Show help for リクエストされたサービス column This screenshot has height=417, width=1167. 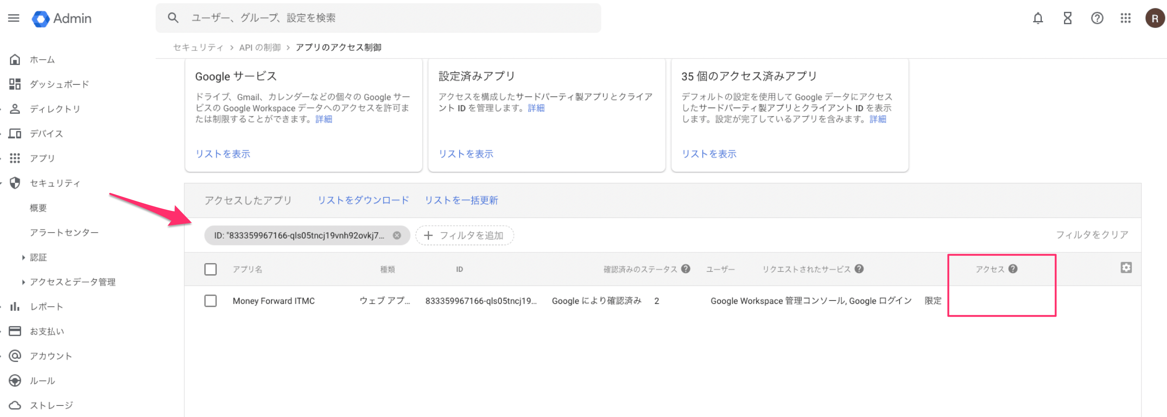coord(858,269)
